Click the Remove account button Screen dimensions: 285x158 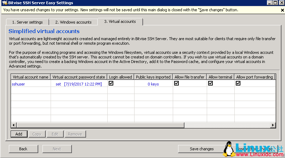tap(75, 134)
